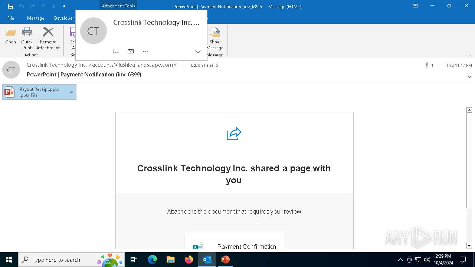
Task: Open the File menu
Action: [x=11, y=18]
